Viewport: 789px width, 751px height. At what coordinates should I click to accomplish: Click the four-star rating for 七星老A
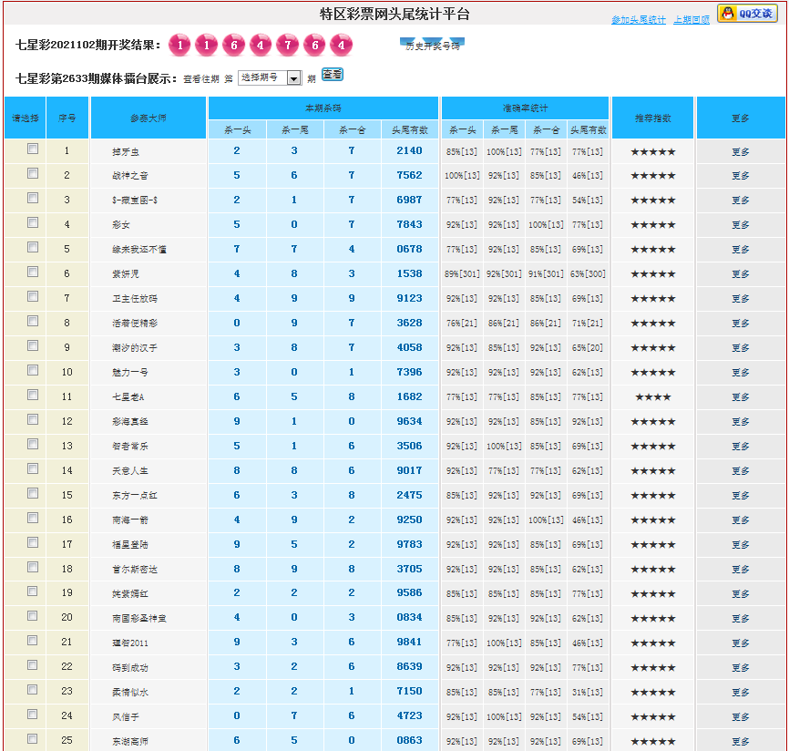pyautogui.click(x=652, y=397)
